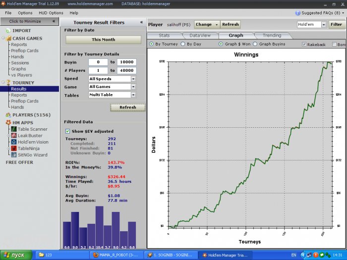347x260 pixels.
Task: Select the By Day radio button
Action: (183, 44)
